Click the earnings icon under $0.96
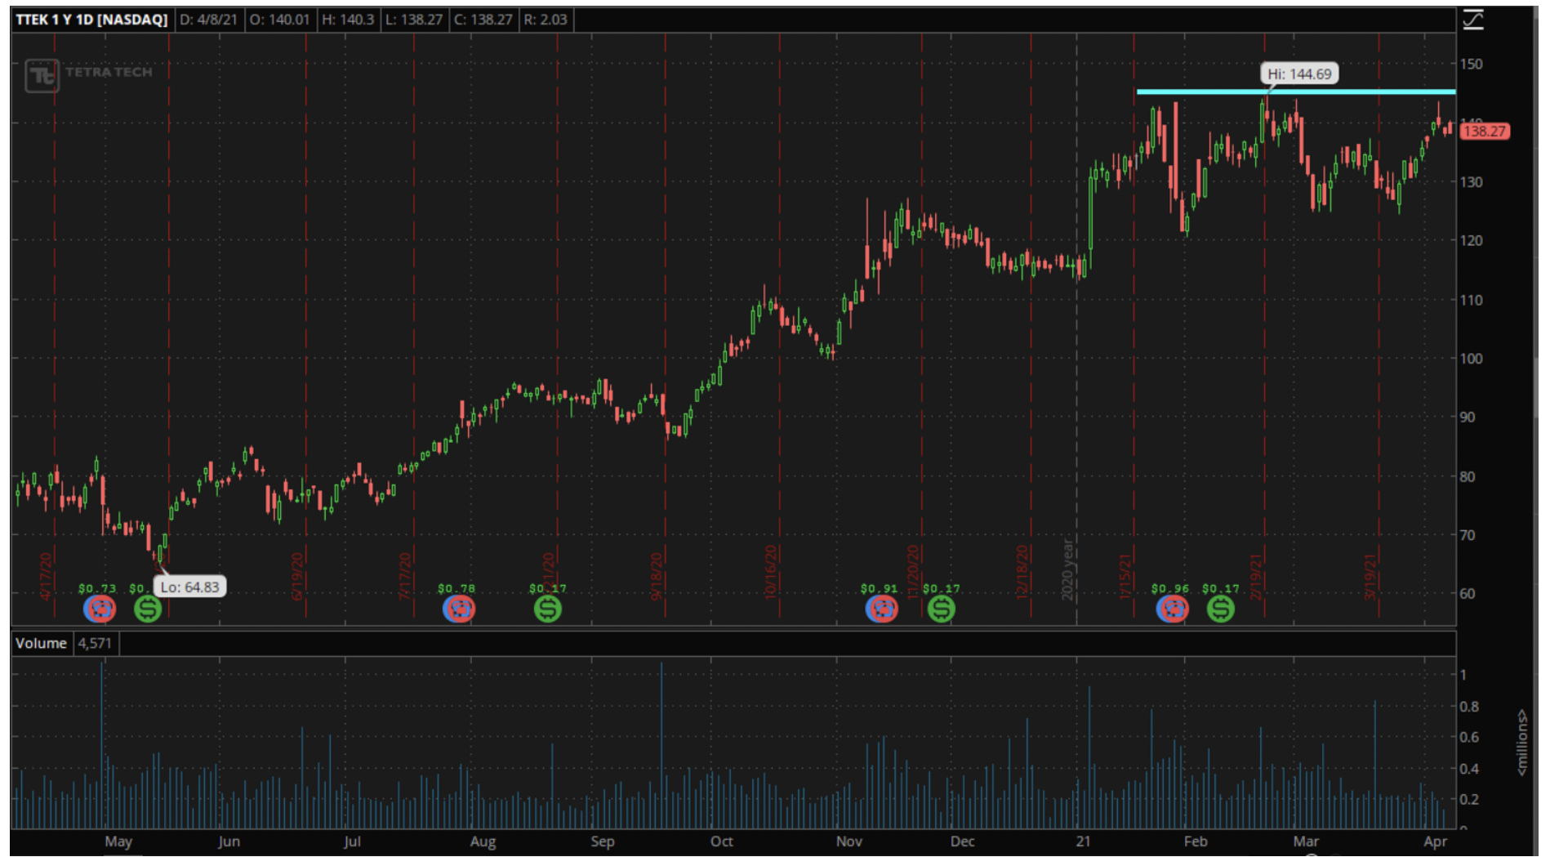1550x866 pixels. click(x=1173, y=609)
